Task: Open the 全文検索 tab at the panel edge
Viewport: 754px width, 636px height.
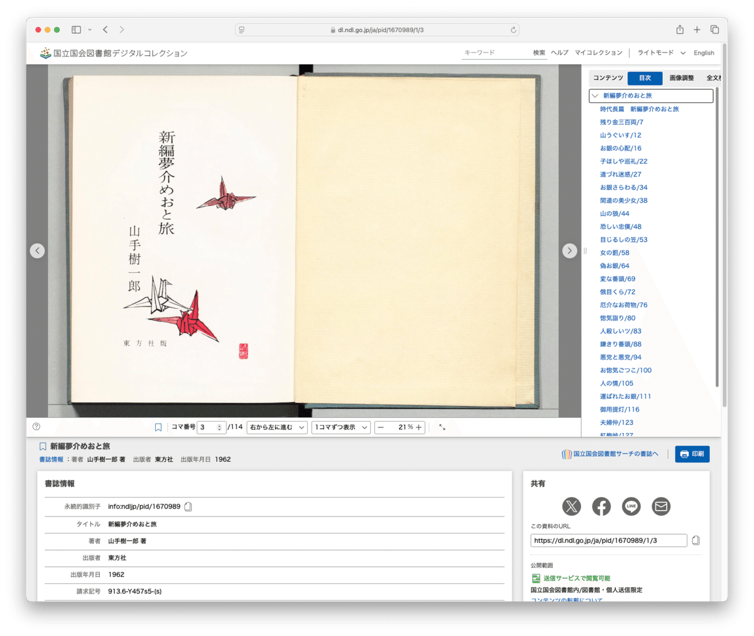Action: click(x=713, y=78)
